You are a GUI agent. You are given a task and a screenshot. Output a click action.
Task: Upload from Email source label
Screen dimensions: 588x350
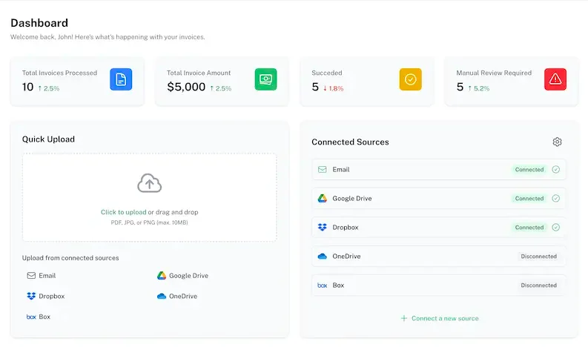coord(47,276)
